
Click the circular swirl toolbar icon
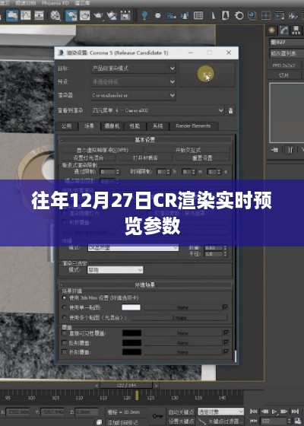click(239, 15)
